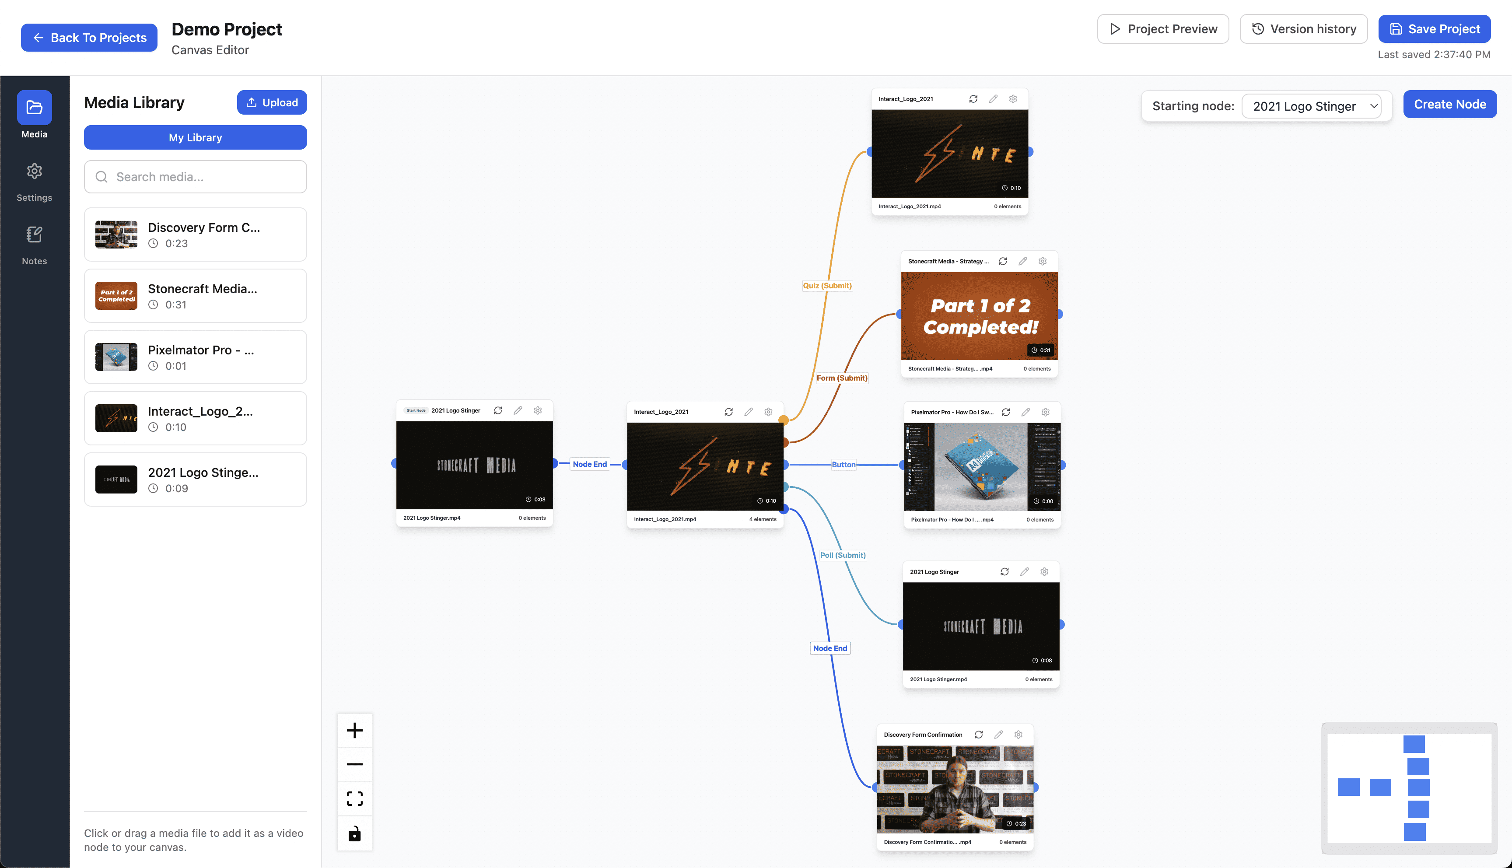Add Pixelmator Pro media item to canvas
Image resolution: width=1512 pixels, height=868 pixels.
(195, 357)
